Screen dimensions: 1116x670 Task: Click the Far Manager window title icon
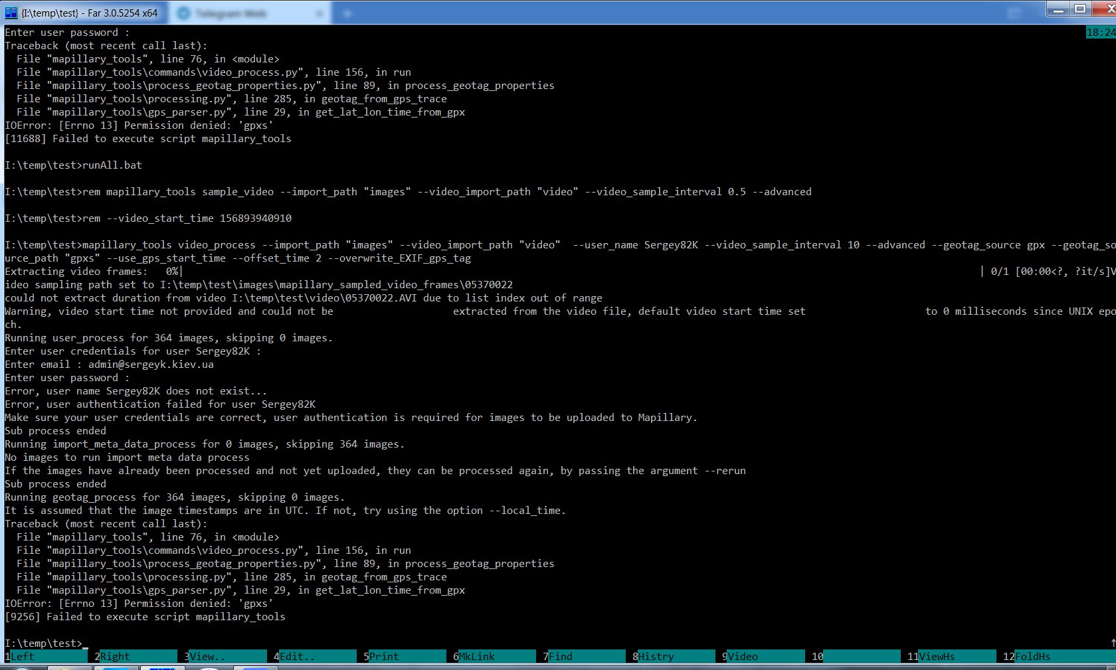[11, 13]
